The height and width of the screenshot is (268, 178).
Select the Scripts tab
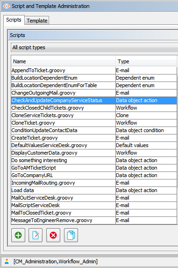(14, 20)
